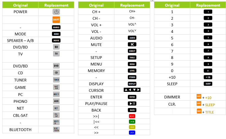Click the gray power button icon
The width and height of the screenshot is (226, 139).
pos(56,12)
